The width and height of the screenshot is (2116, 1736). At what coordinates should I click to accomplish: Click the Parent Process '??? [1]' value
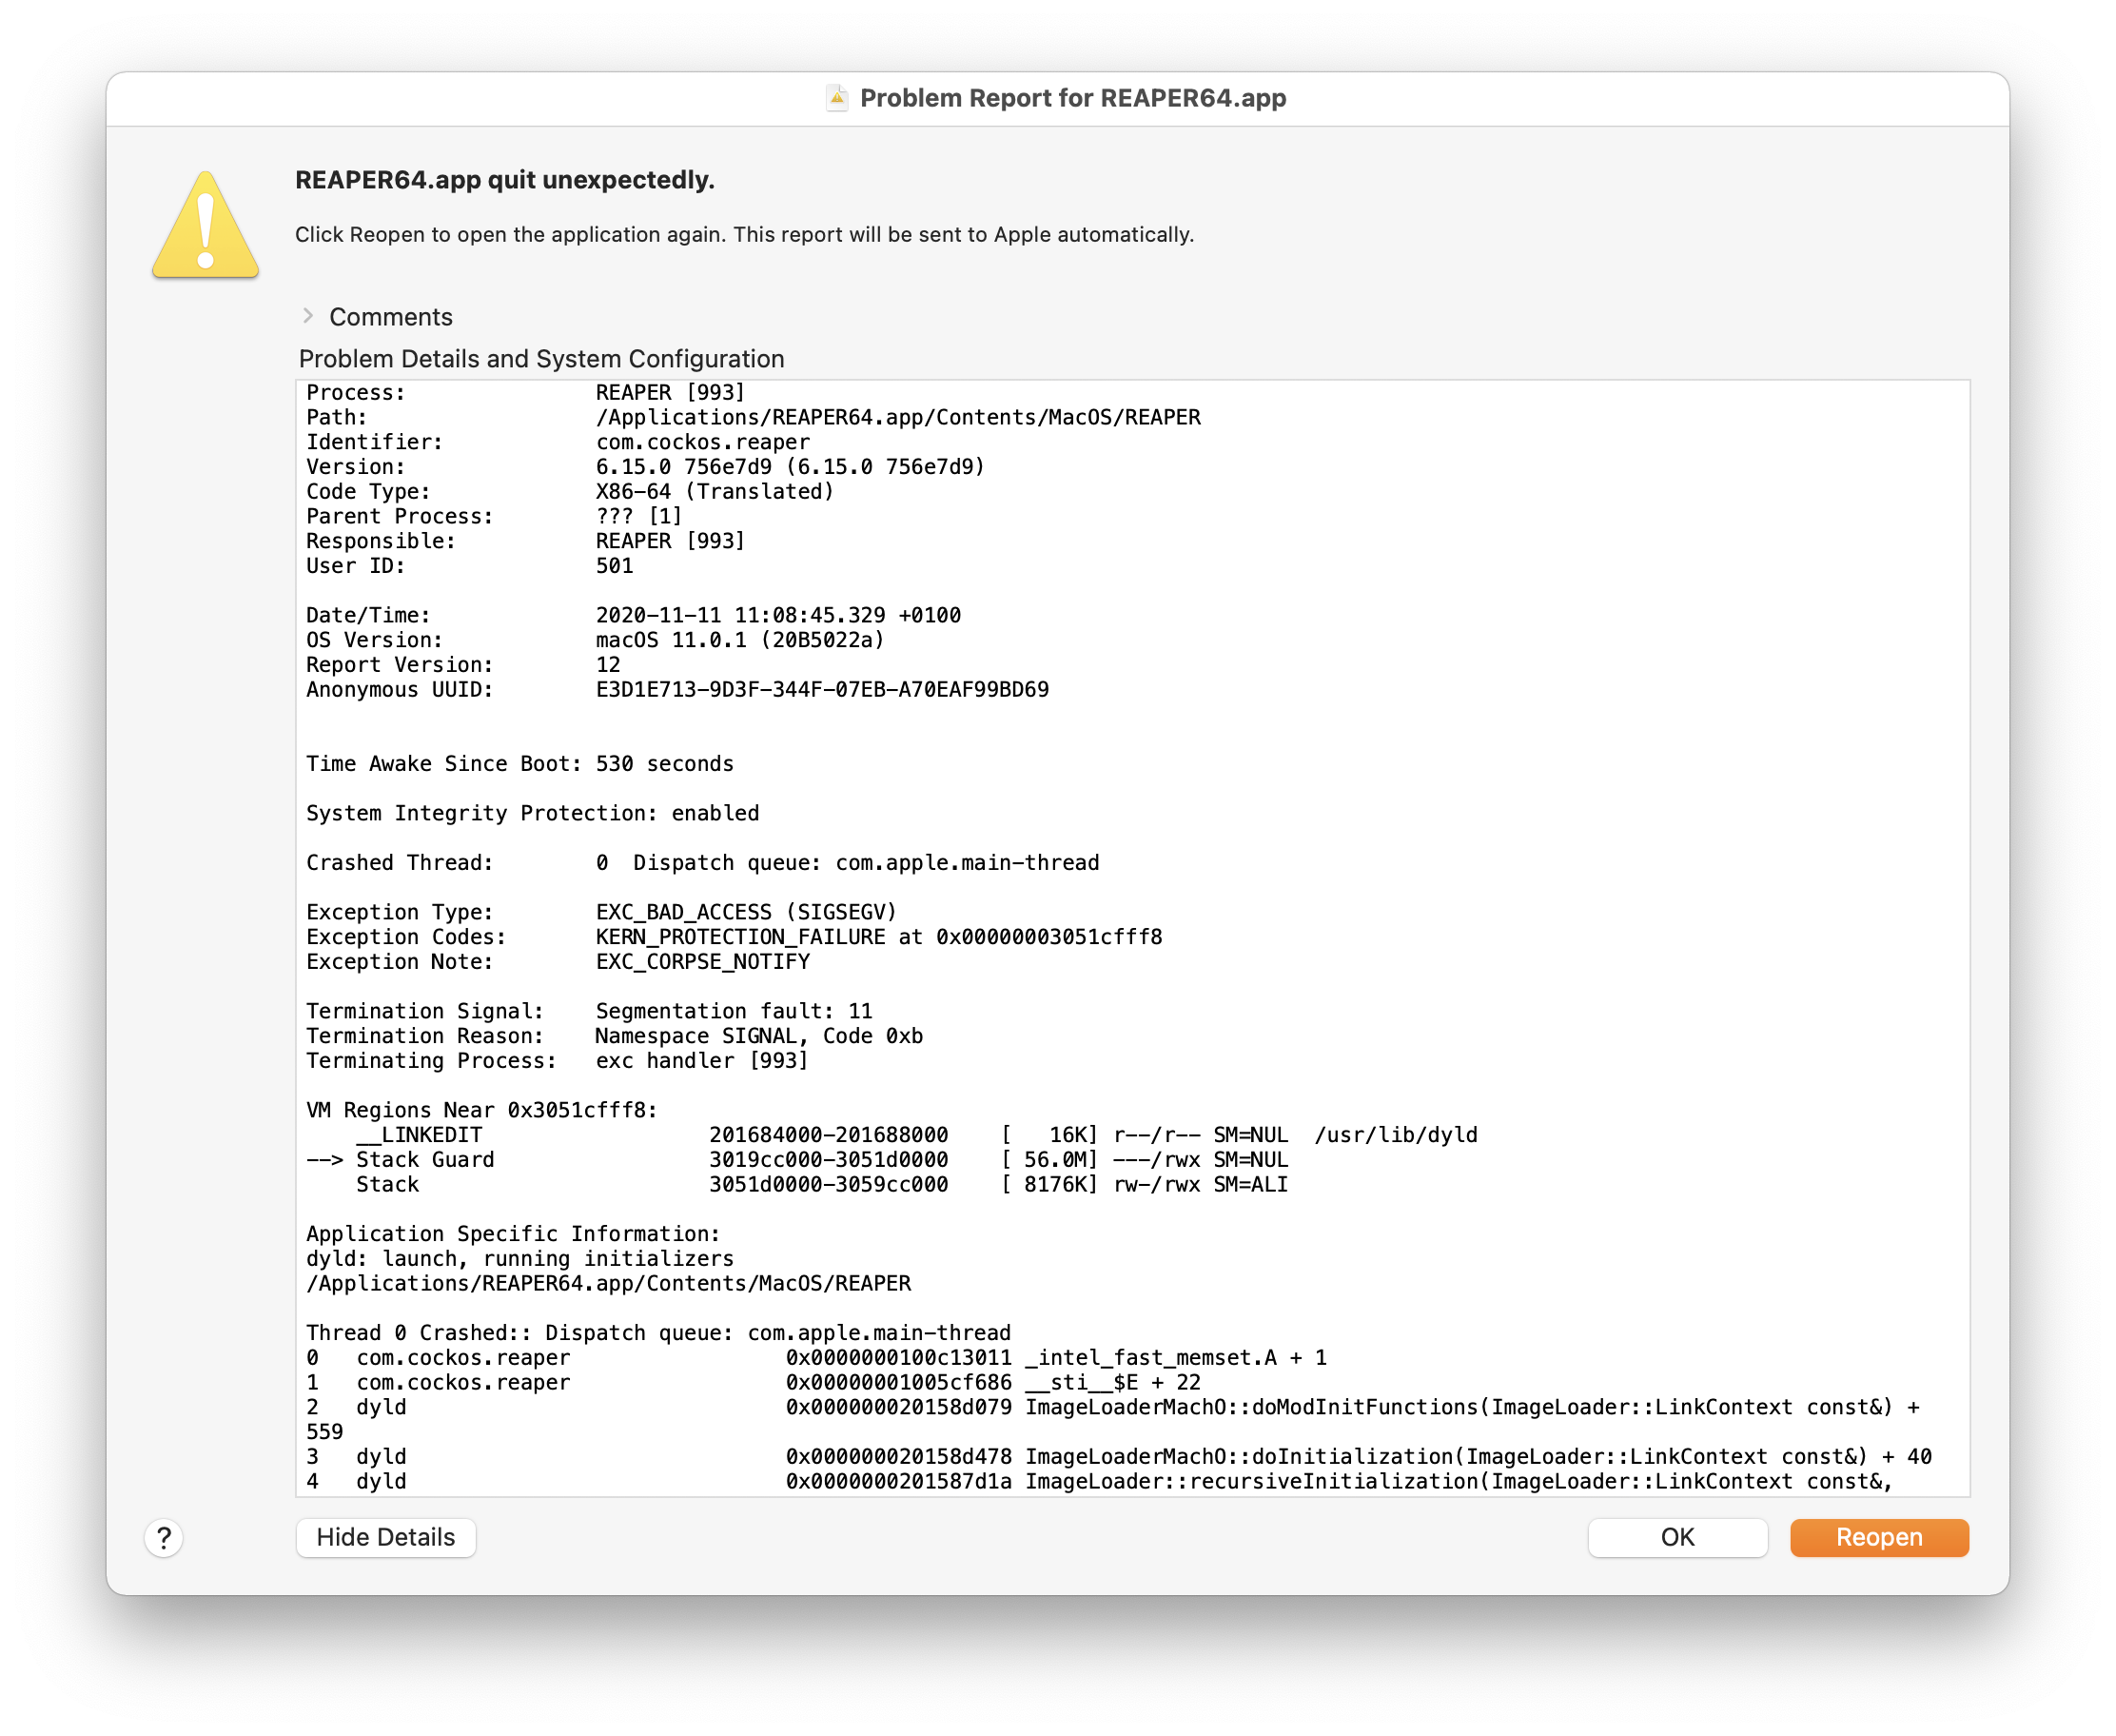click(638, 516)
